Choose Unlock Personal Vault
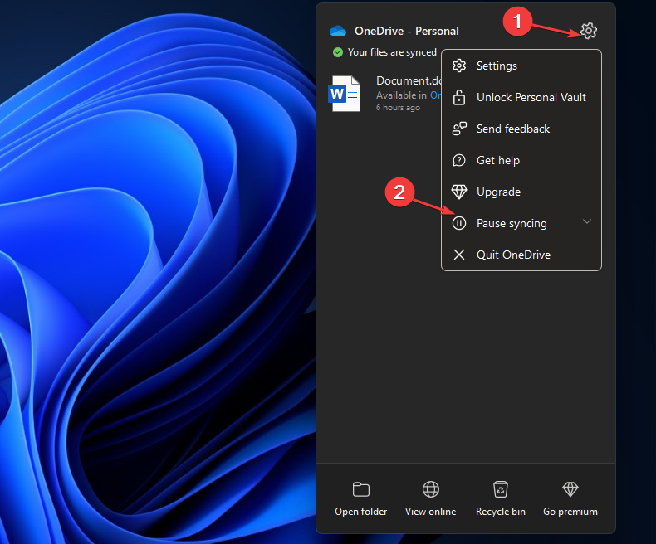Image resolution: width=656 pixels, height=544 pixels. 521,97
